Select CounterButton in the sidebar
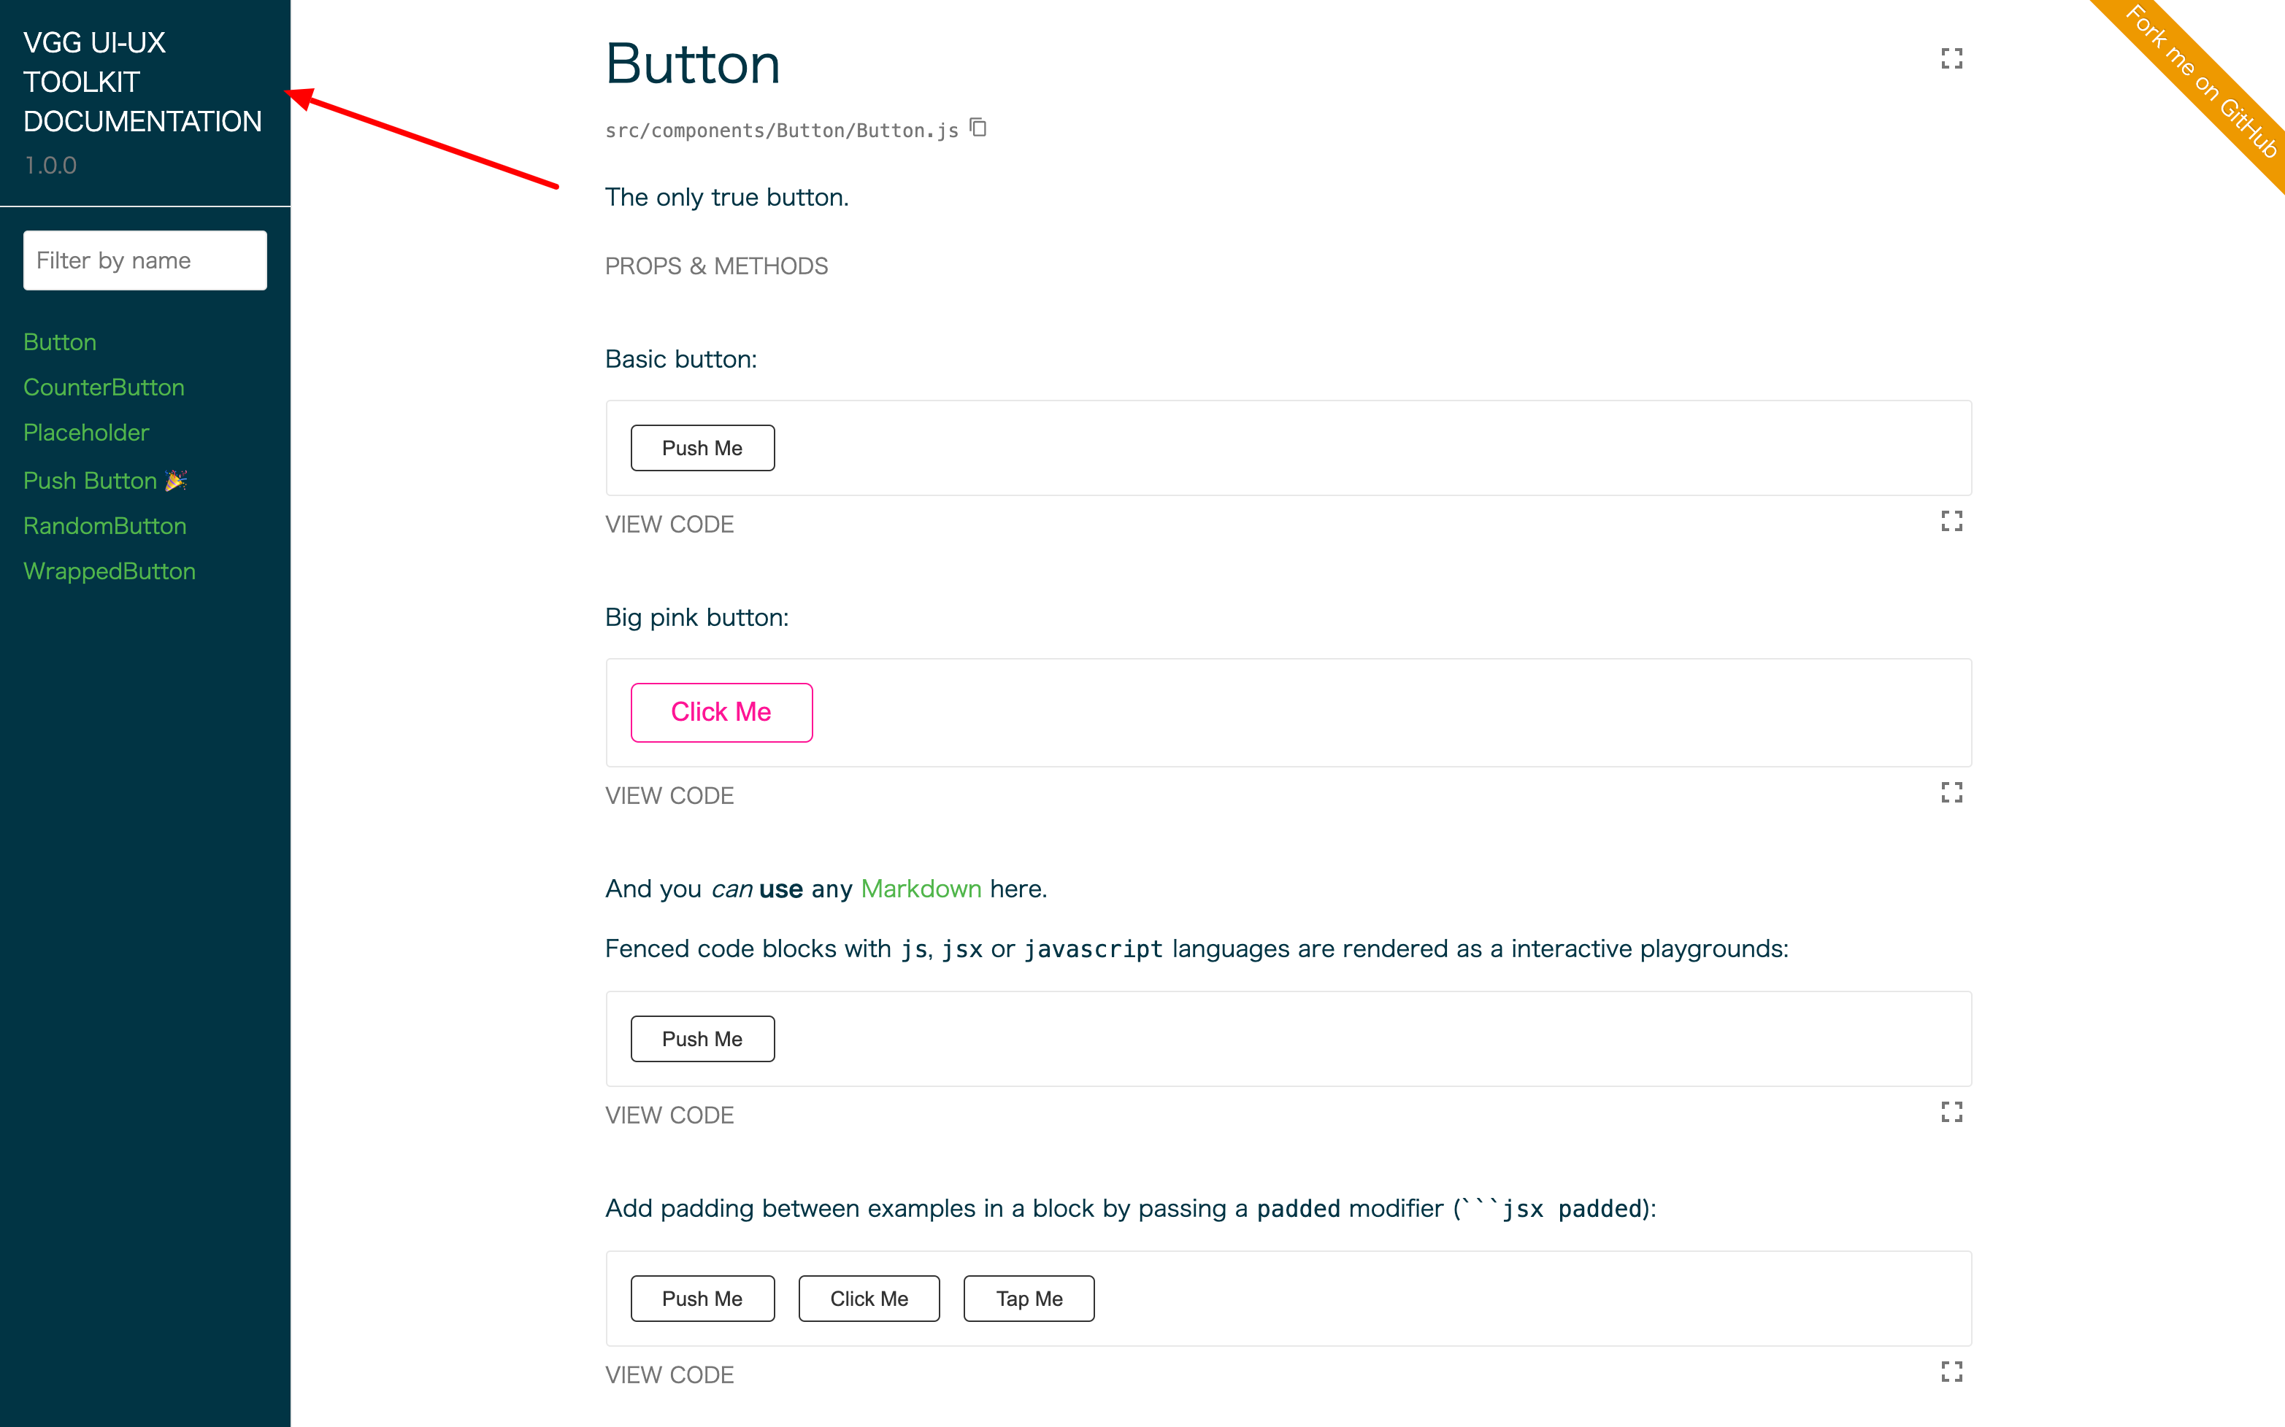Screen dimensions: 2285x1427 [104, 387]
